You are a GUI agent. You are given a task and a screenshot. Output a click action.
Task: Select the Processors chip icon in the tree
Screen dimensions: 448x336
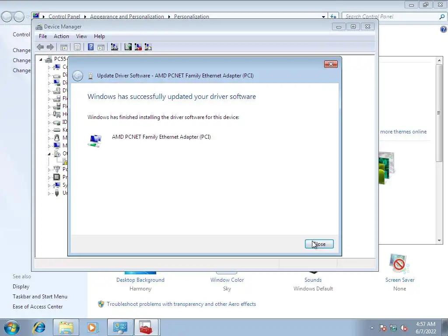point(56,177)
